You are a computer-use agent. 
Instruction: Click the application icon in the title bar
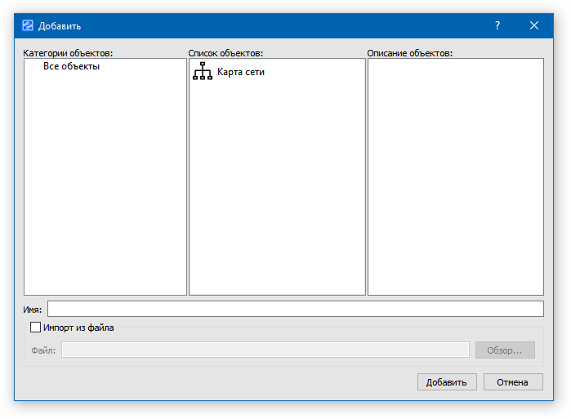click(x=27, y=25)
